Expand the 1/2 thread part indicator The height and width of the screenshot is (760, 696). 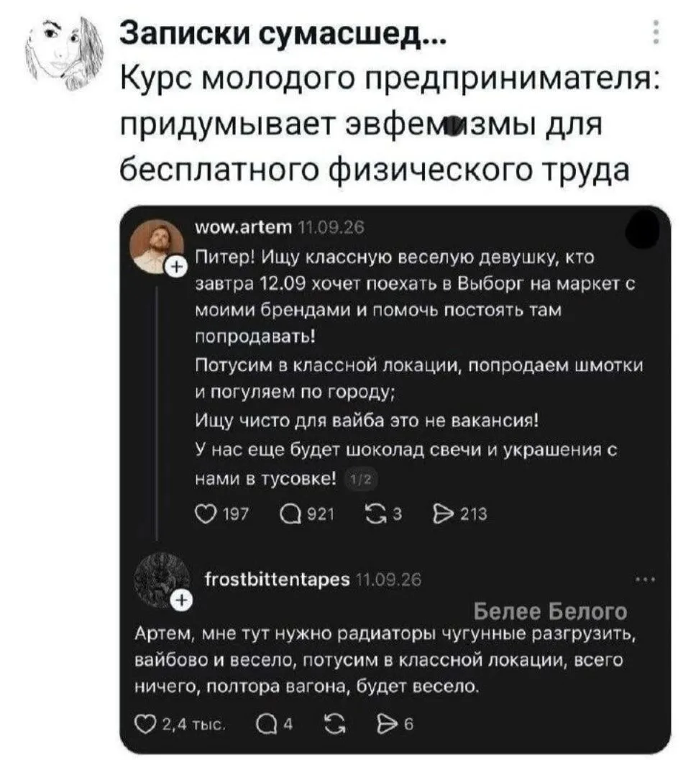361,480
